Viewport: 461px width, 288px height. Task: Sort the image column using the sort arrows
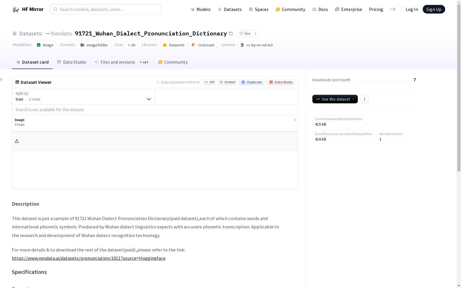(295, 120)
